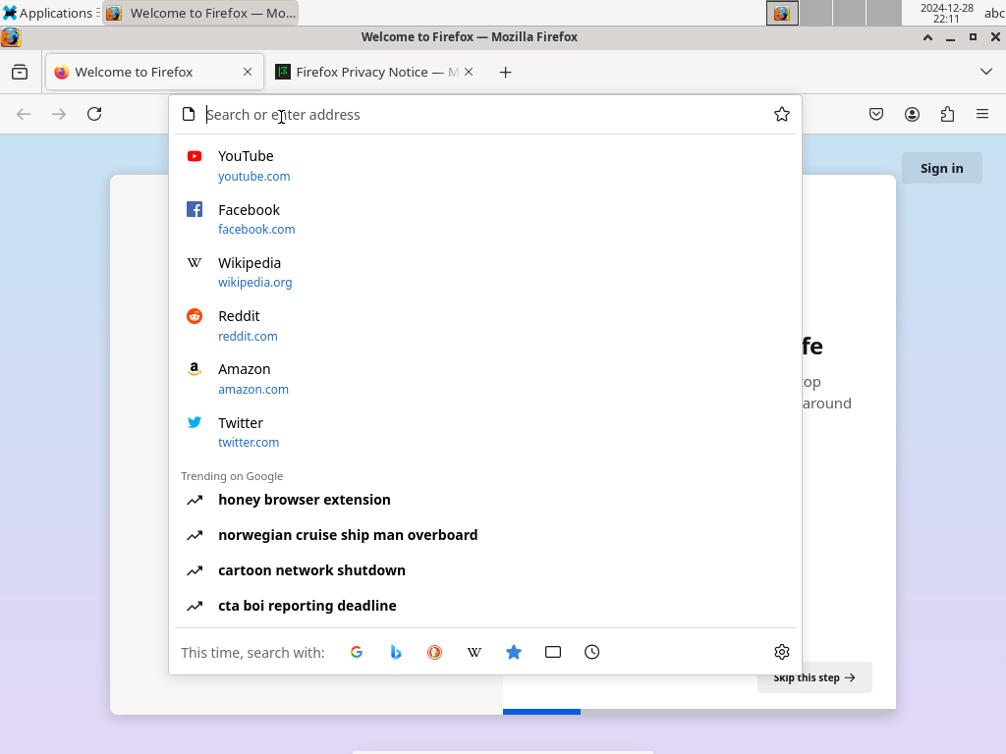
Task: Bookmark this page with the star
Action: coord(781,114)
